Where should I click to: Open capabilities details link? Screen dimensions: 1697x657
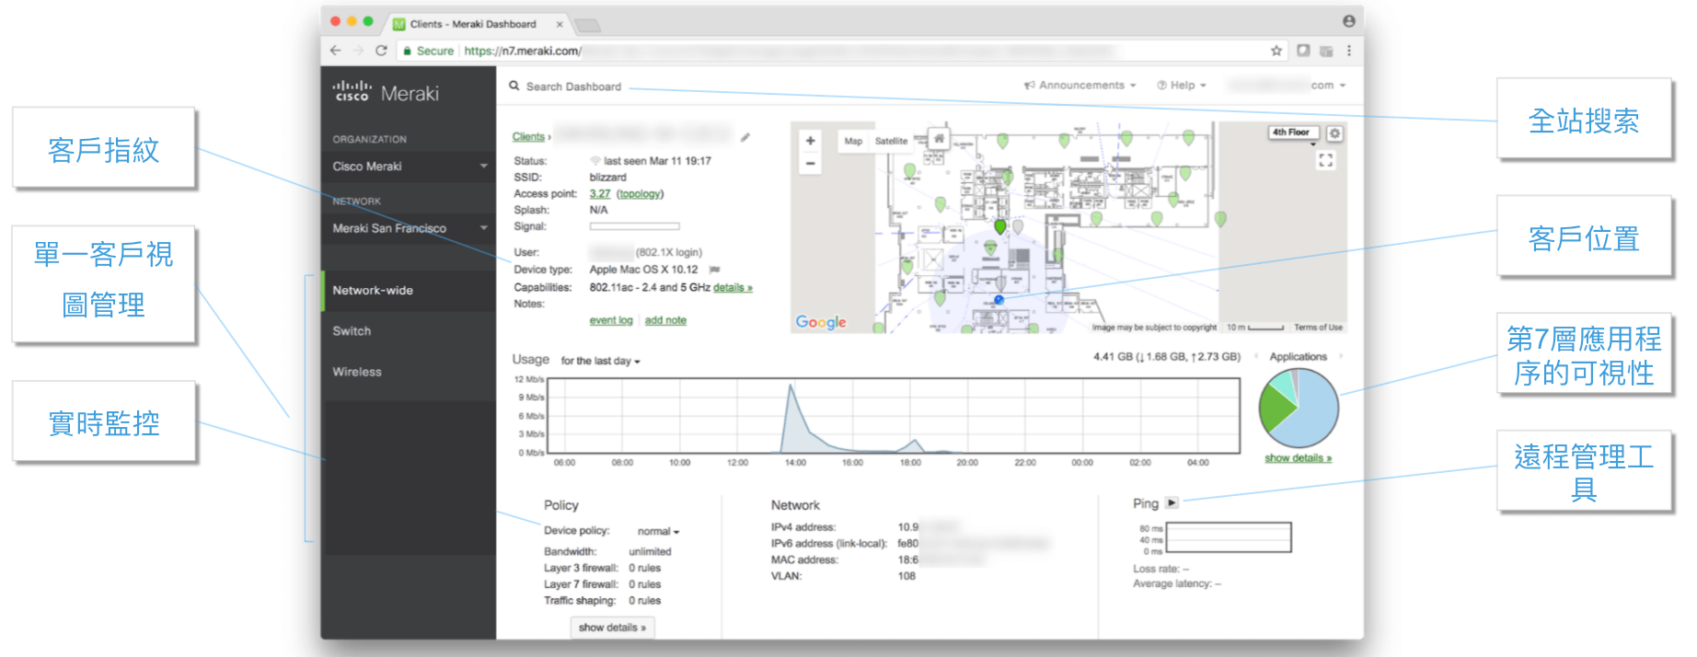(733, 288)
